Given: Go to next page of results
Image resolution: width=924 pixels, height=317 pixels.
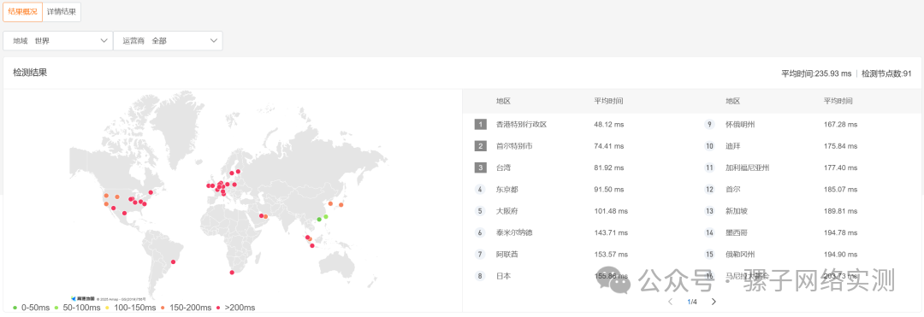Looking at the screenshot, I should pos(714,302).
